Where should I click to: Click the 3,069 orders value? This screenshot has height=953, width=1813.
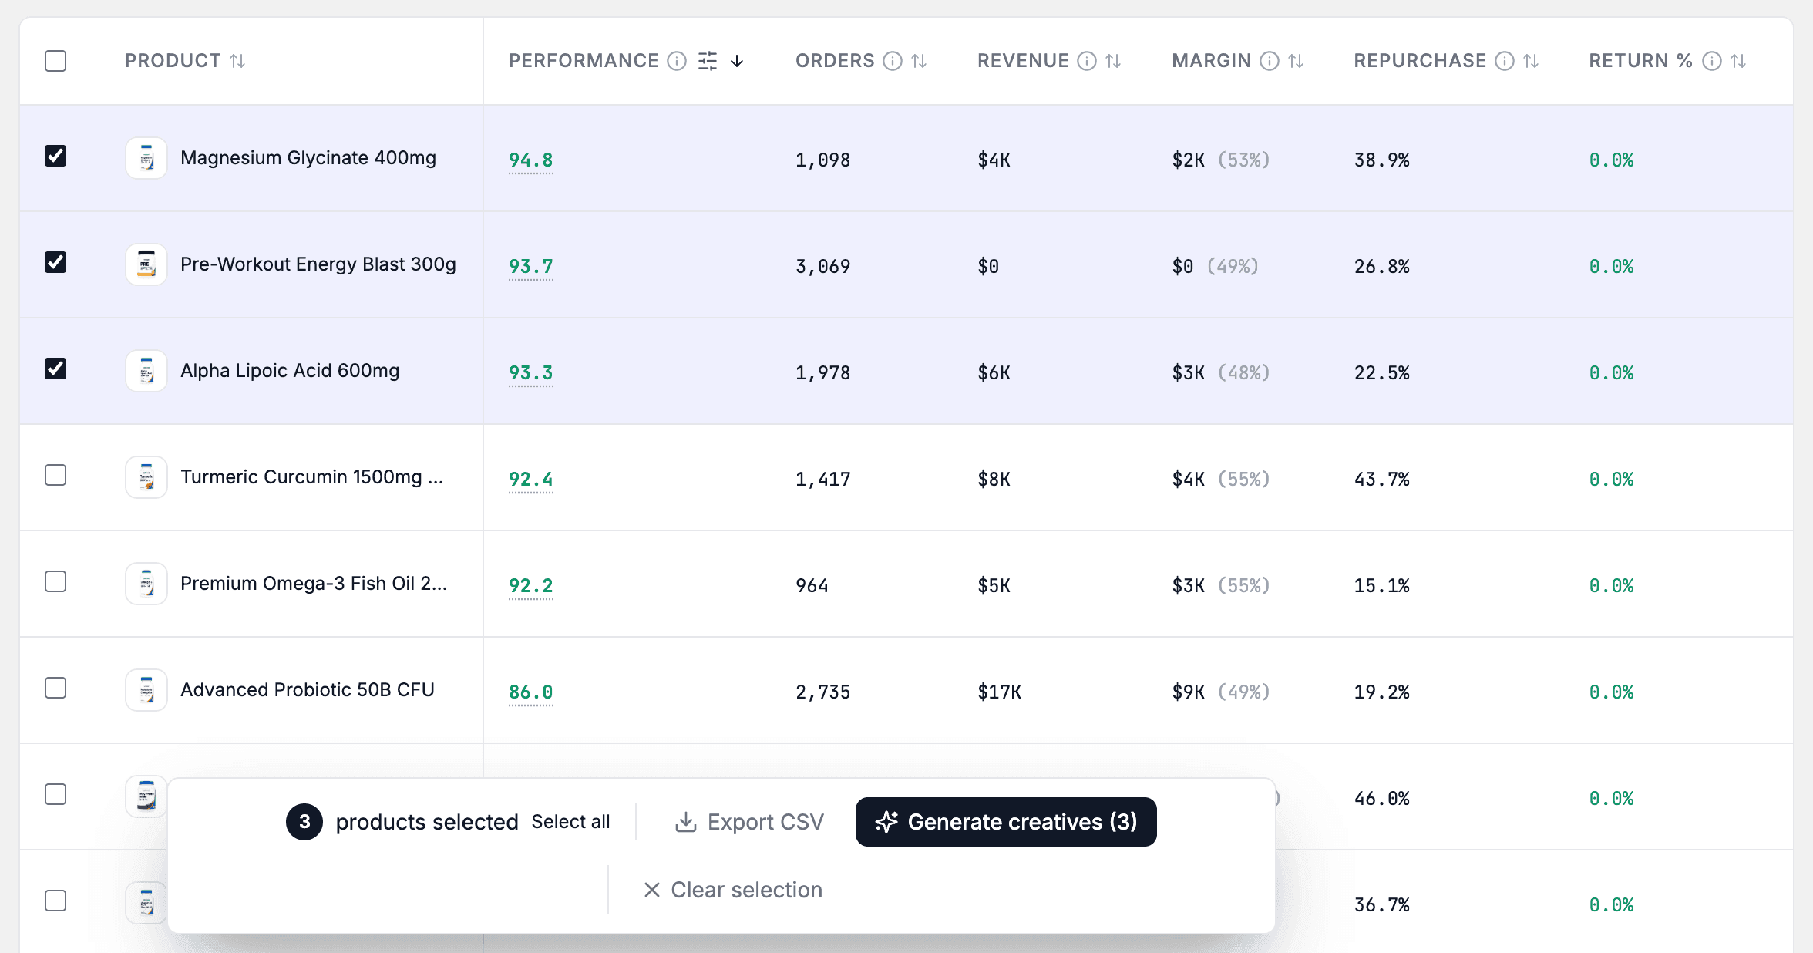pyautogui.click(x=822, y=267)
